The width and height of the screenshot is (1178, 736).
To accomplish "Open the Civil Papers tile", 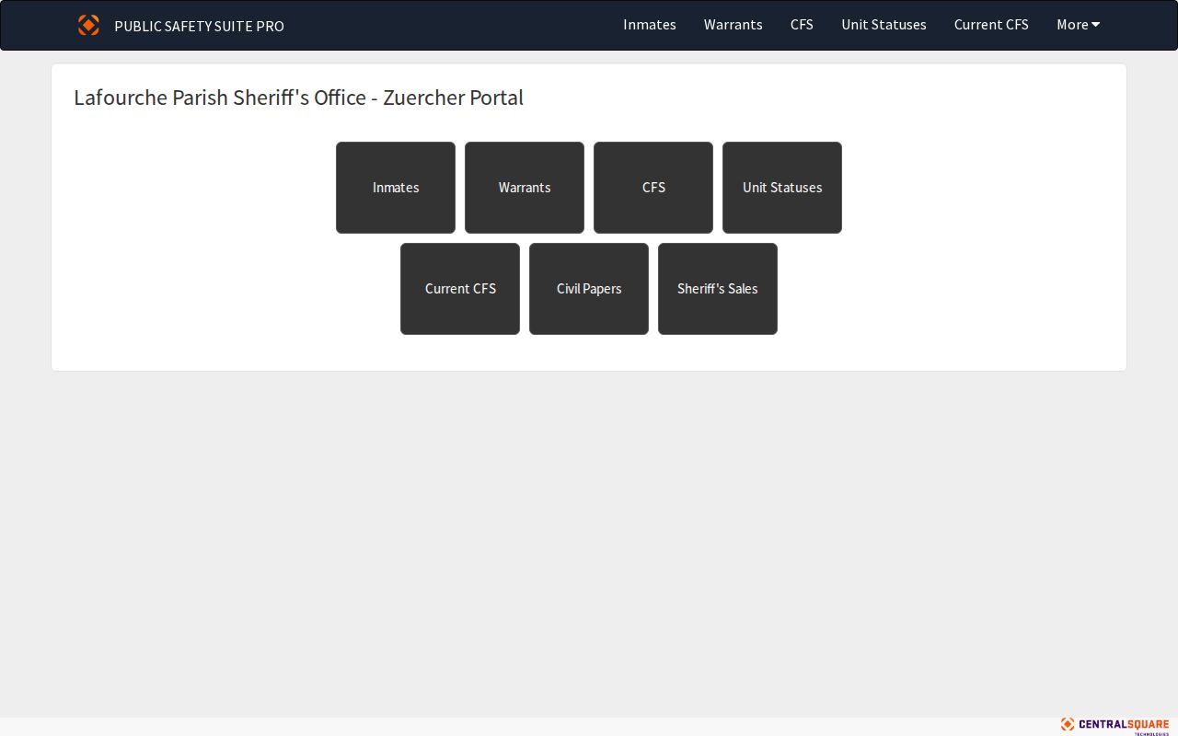I will tap(589, 289).
